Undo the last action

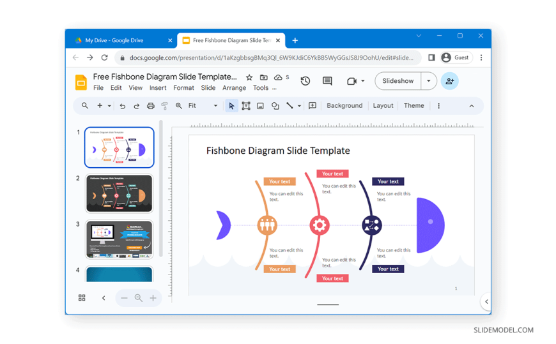click(122, 105)
